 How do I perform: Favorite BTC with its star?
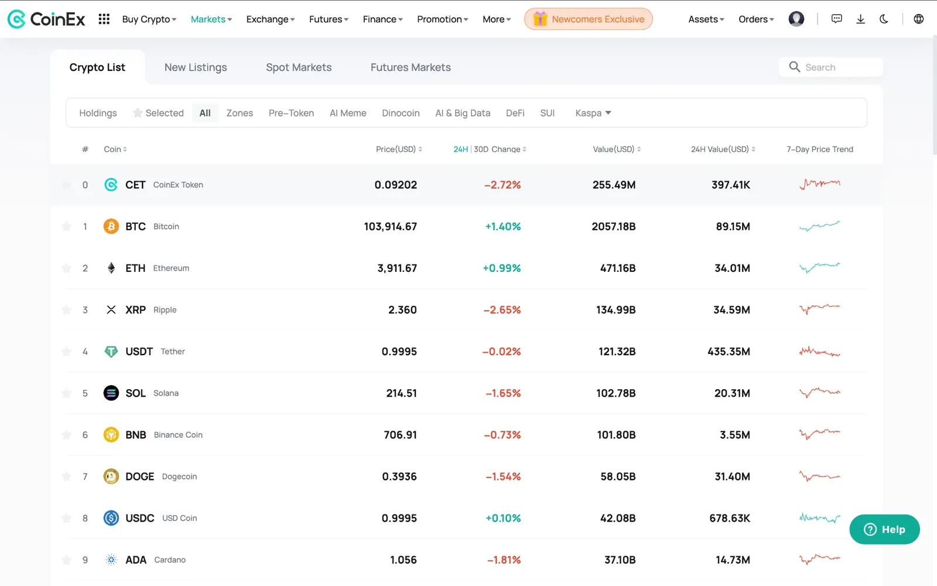pyautogui.click(x=66, y=226)
